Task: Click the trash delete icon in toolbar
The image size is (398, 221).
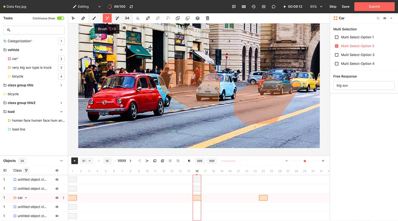Action: pyautogui.click(x=207, y=18)
